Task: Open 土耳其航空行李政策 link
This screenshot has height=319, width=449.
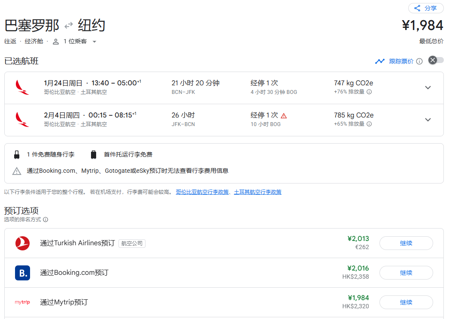Action: [x=258, y=192]
